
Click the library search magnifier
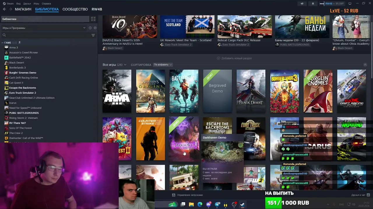pos(4,35)
